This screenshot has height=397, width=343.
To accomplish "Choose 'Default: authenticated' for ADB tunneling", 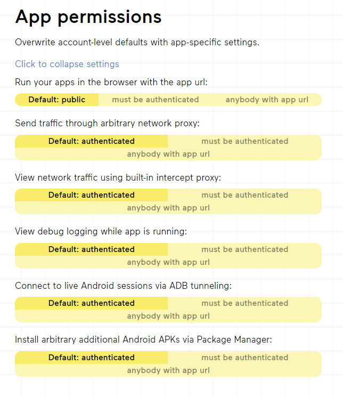I will click(x=92, y=303).
